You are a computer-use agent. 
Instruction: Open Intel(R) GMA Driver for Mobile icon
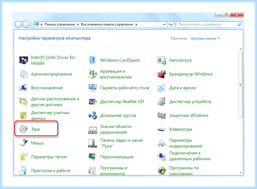(24, 60)
